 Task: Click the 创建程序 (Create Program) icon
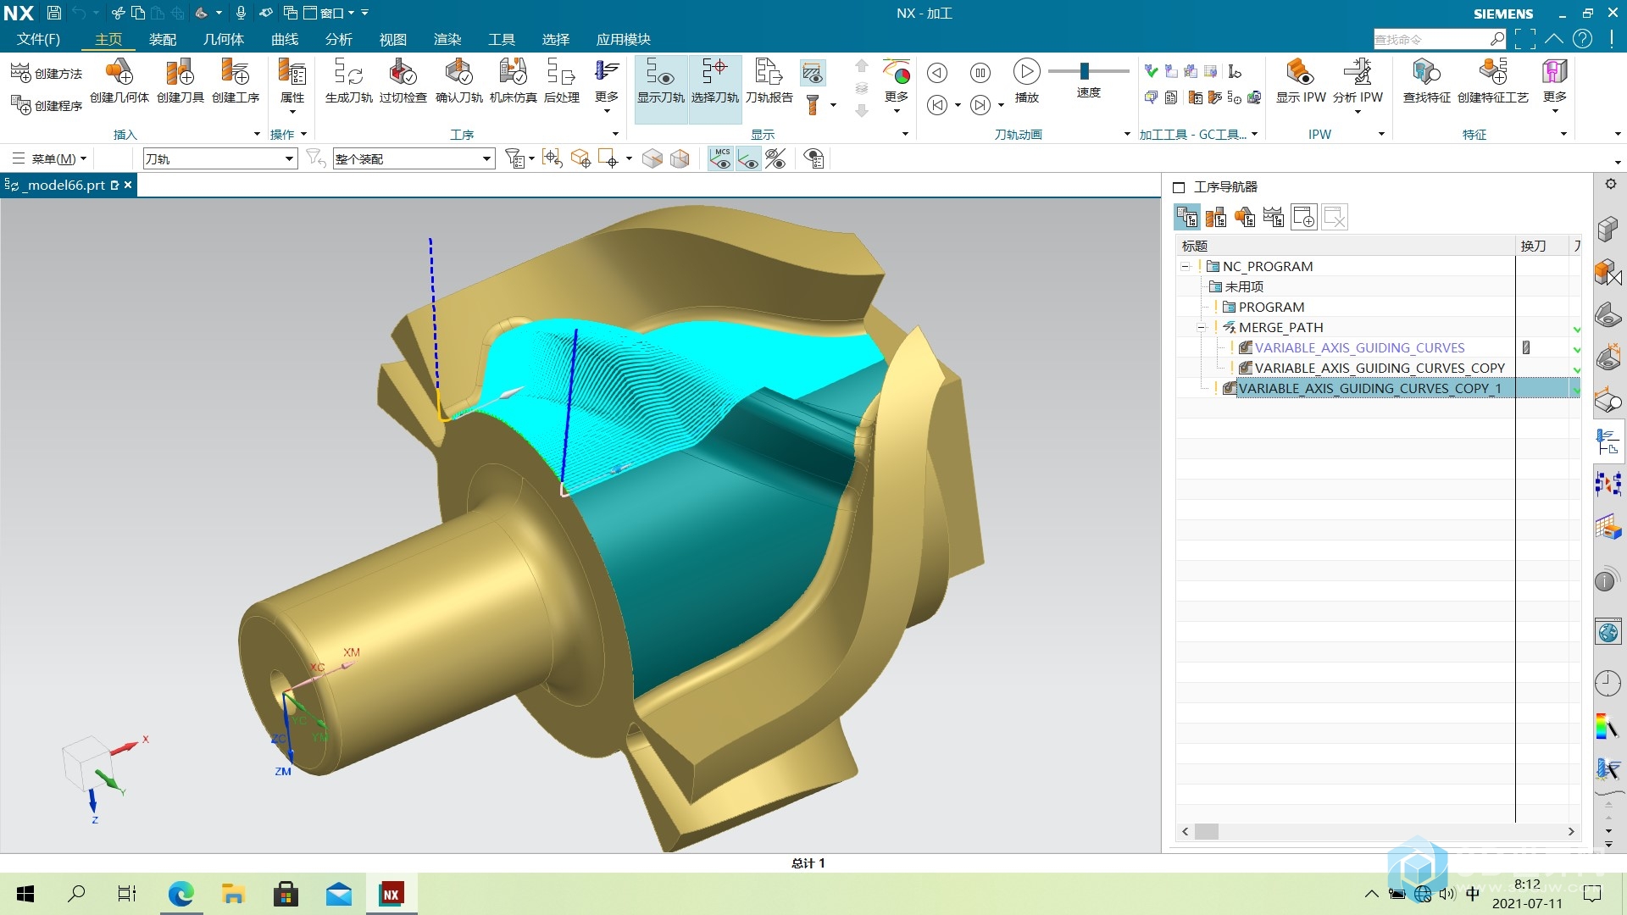tap(21, 105)
